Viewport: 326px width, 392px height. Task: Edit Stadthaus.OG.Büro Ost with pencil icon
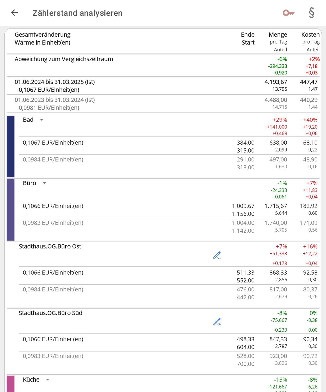coord(217,255)
